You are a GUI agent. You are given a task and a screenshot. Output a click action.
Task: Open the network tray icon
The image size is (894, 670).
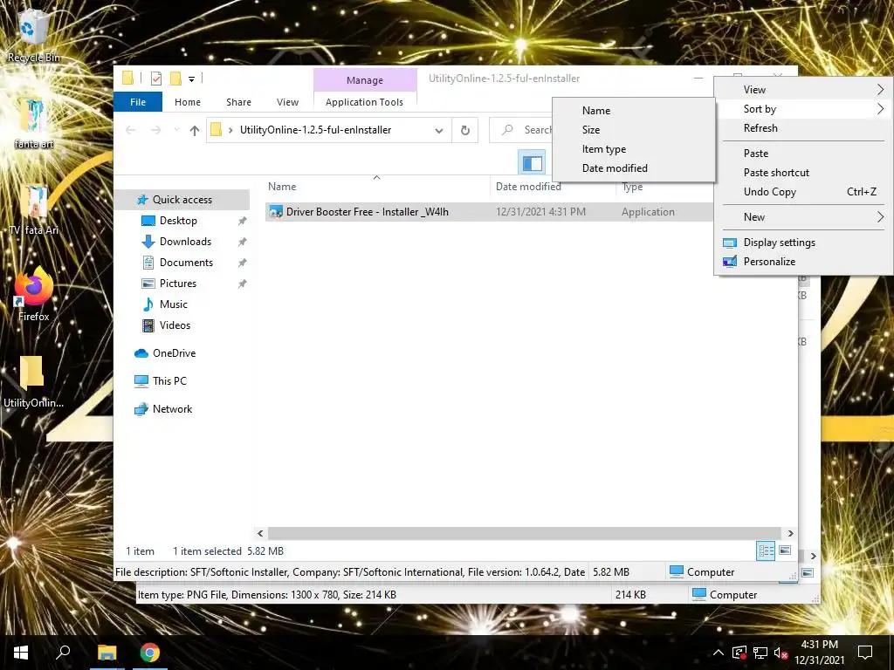point(760,653)
